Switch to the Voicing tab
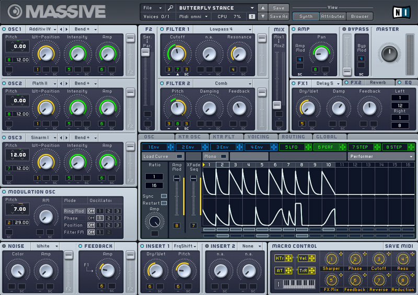The height and width of the screenshot is (295, 418). (x=258, y=137)
